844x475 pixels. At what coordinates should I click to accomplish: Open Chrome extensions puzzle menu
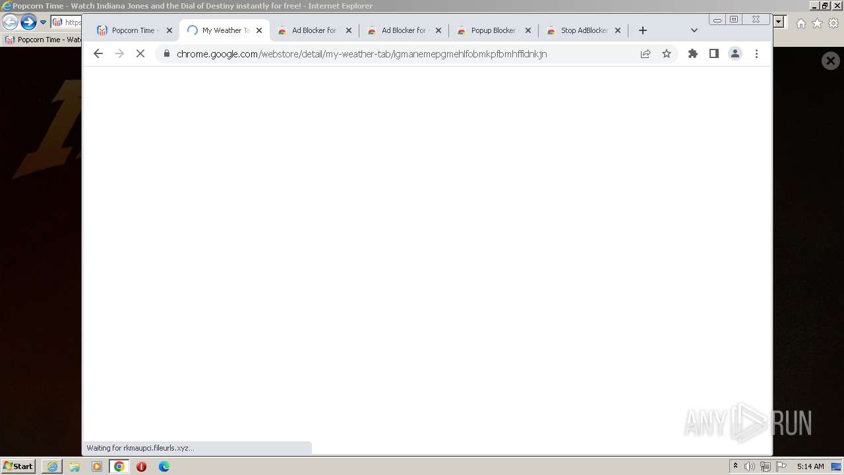click(x=693, y=54)
